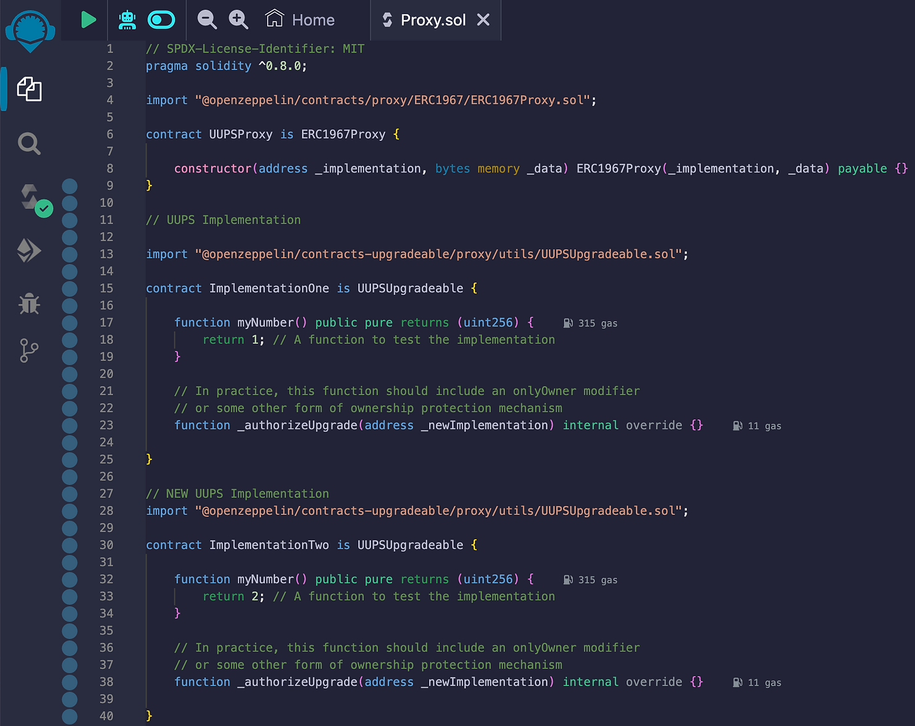
Task: Click the "315 gas" estimate on line 32
Action: [598, 579]
